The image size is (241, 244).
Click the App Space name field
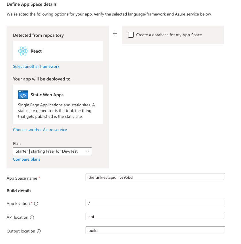pos(155,177)
